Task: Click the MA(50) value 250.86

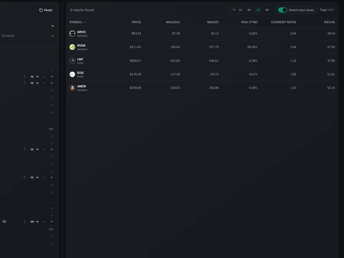Action: pos(214,88)
